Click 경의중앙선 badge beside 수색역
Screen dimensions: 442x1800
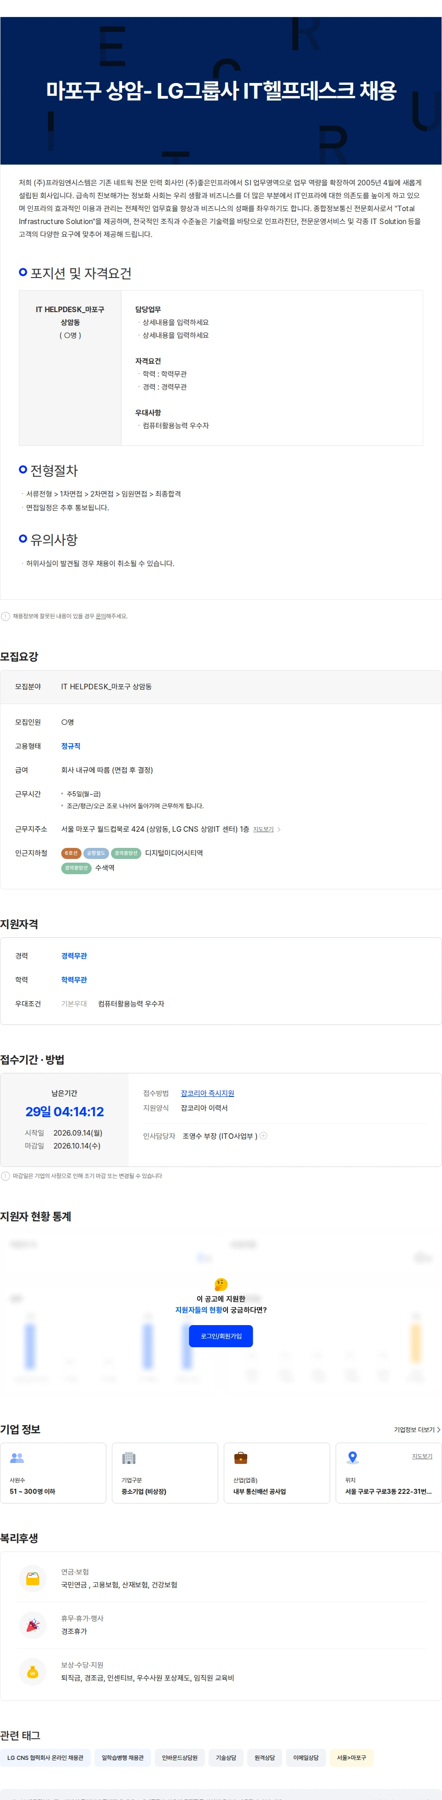tap(76, 868)
